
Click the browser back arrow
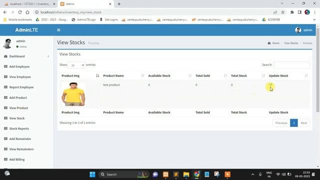tap(5, 12)
